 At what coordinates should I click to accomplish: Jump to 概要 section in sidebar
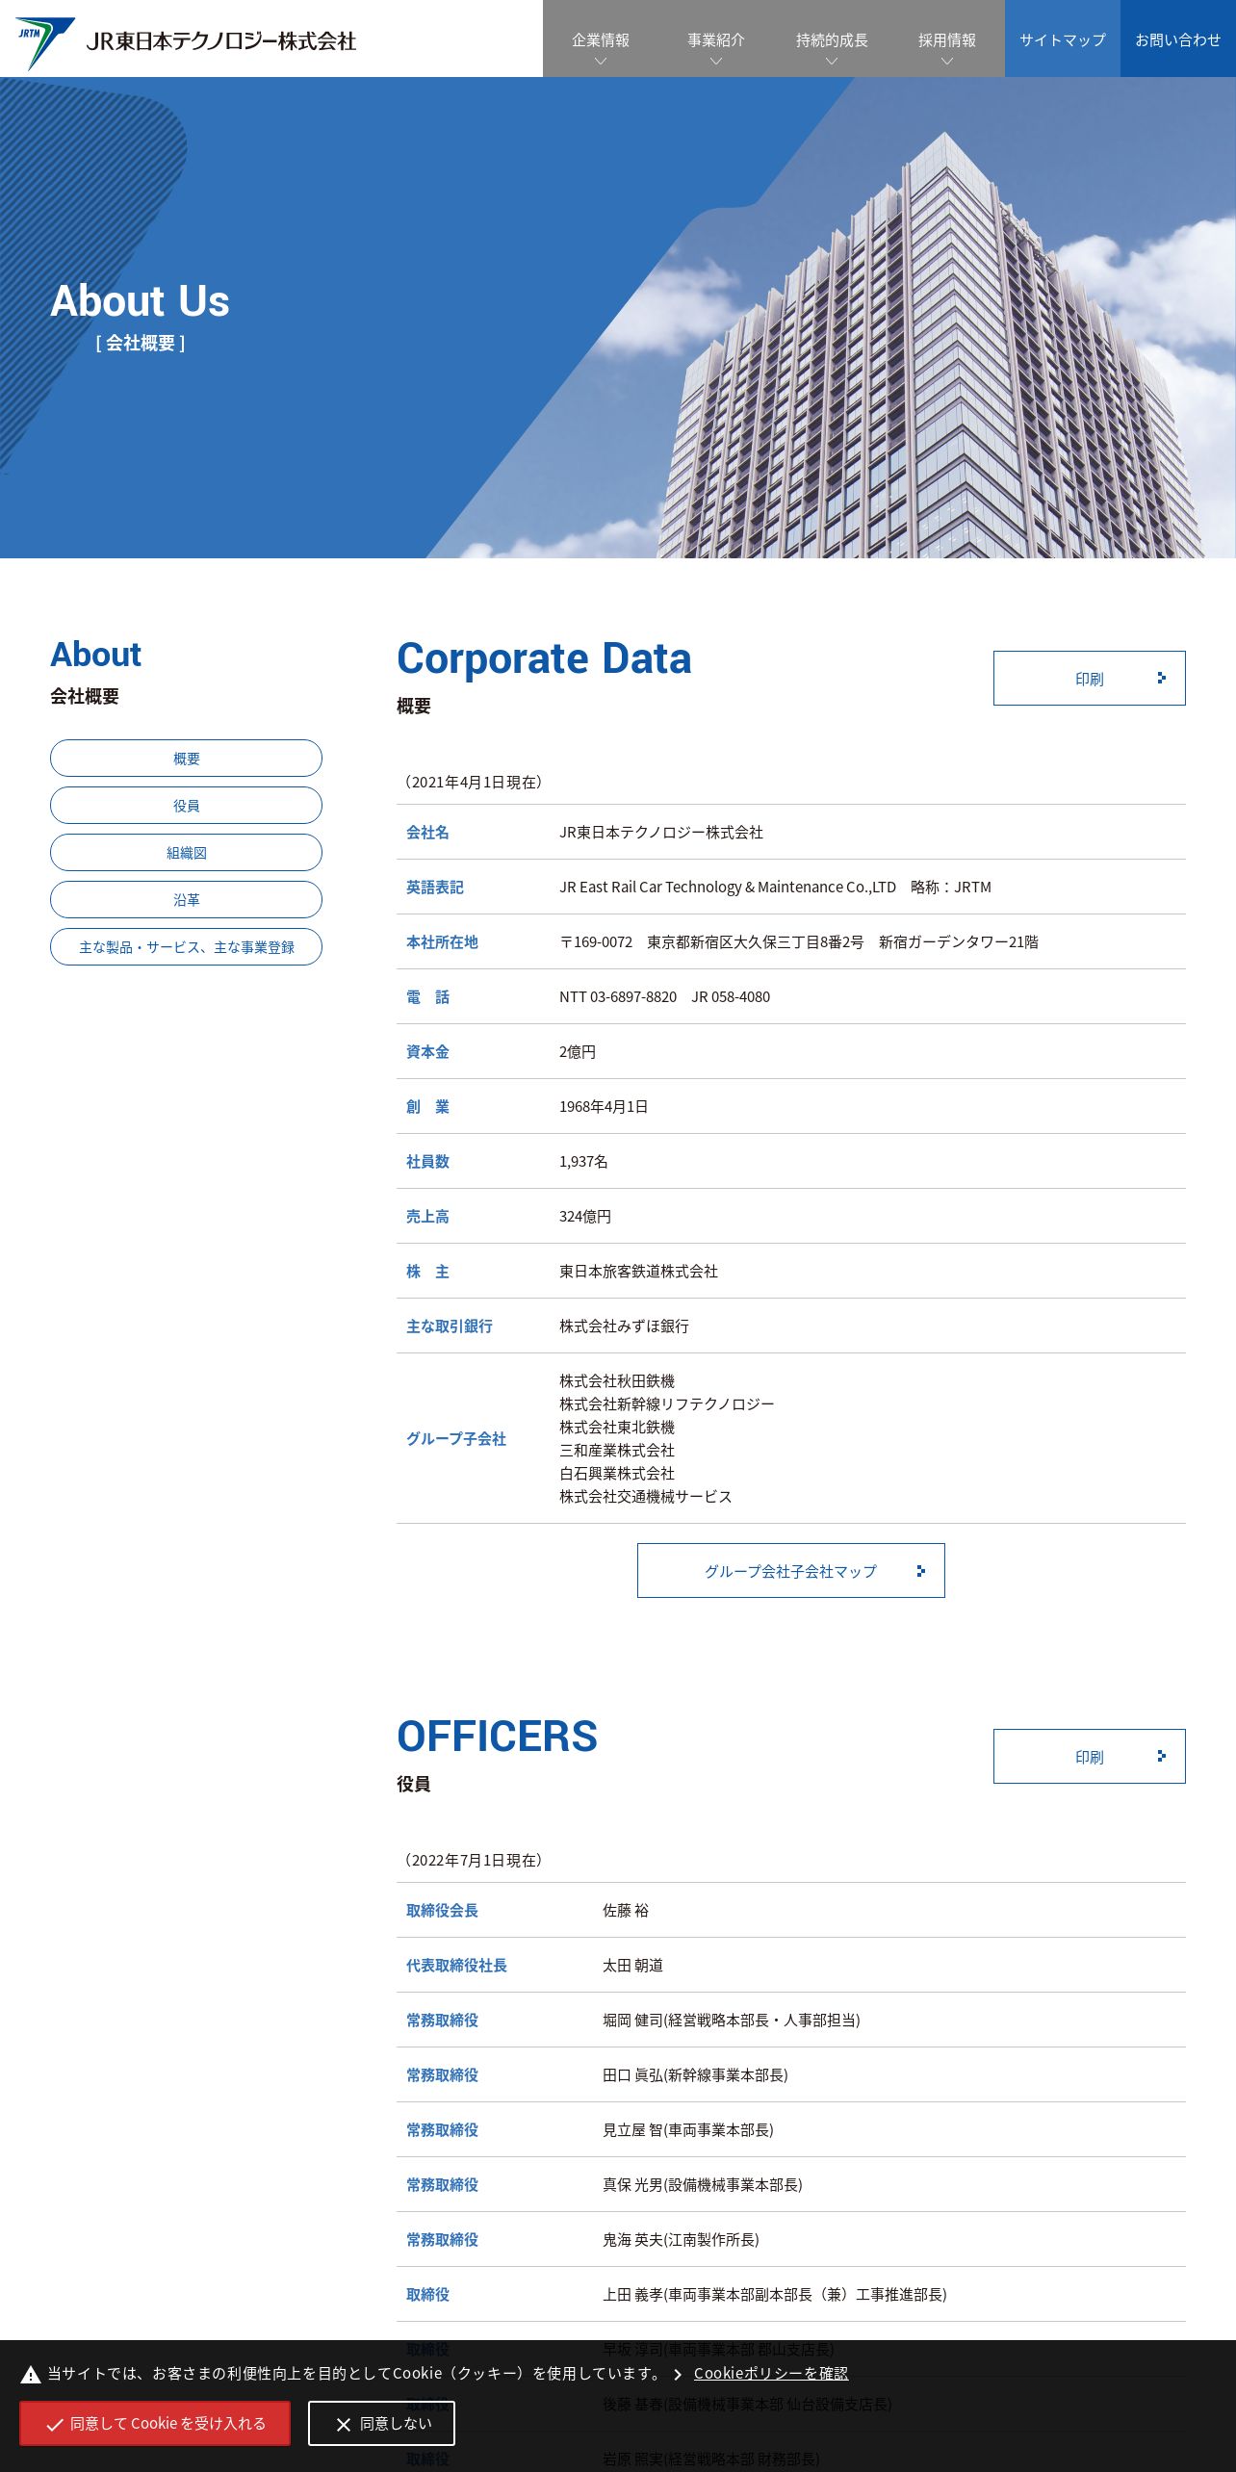click(186, 759)
